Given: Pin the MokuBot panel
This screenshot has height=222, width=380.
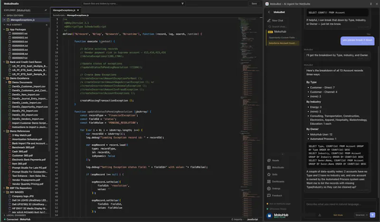Looking at the screenshot, I should [x=371, y=4].
